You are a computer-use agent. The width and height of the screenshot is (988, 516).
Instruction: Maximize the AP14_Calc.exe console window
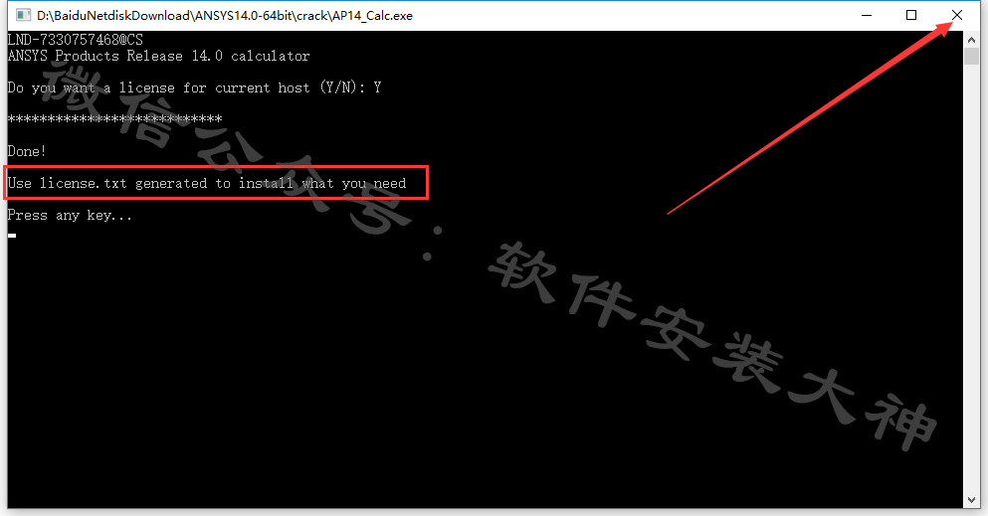coord(911,15)
